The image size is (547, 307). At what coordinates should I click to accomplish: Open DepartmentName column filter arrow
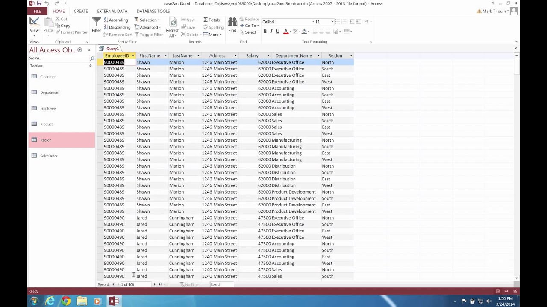coord(318,56)
